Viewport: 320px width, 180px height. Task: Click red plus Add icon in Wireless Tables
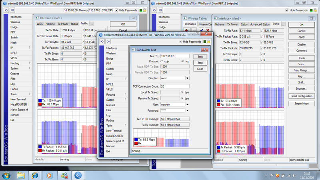(186, 30)
